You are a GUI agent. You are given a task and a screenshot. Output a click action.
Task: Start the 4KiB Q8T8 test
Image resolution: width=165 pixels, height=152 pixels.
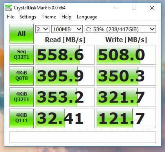click(x=22, y=76)
